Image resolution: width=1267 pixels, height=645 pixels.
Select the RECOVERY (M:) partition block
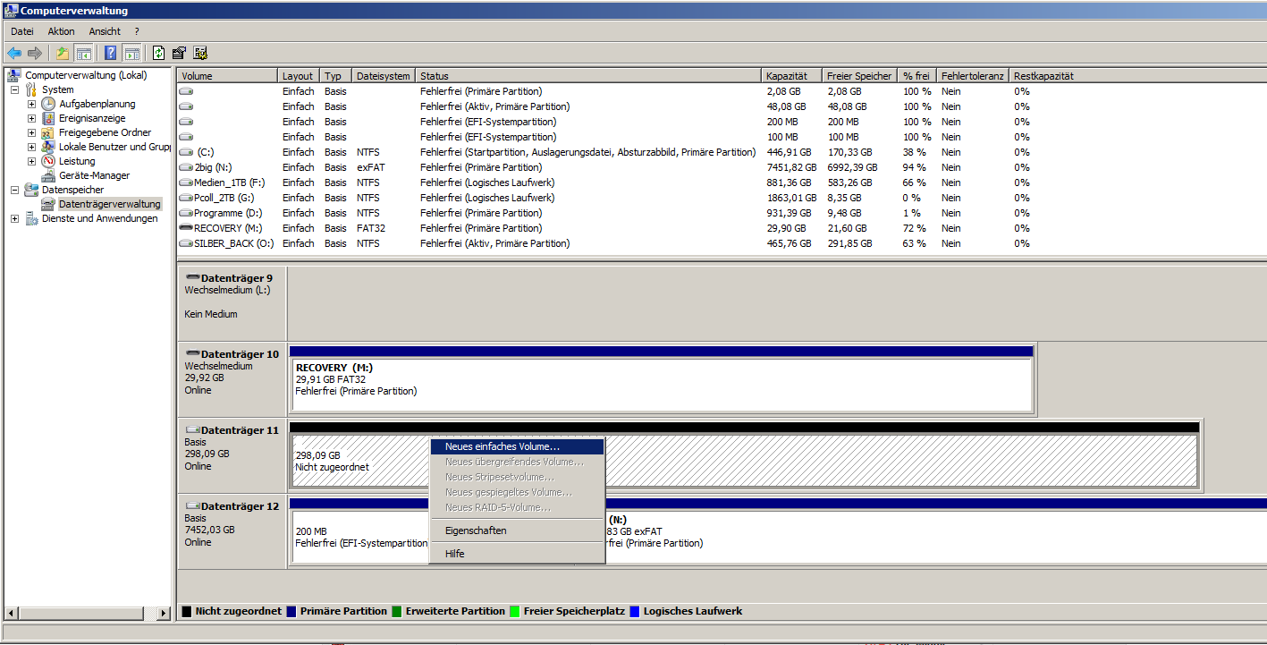click(662, 385)
